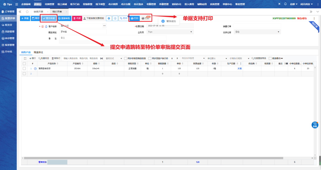Click the home icon in tab bar
Viewport: 321px width, 170px height.
[27, 12]
